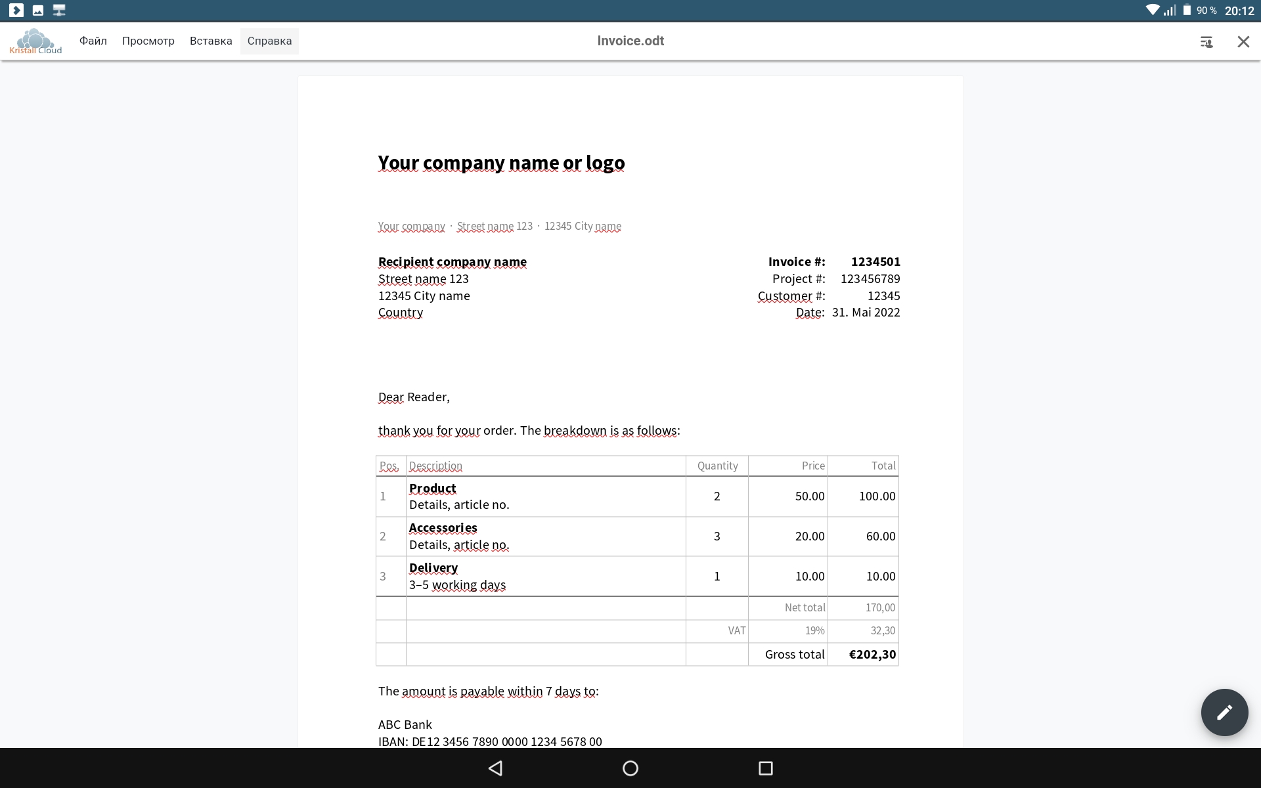Open the user list icon in header
The image size is (1261, 788).
tap(1206, 42)
